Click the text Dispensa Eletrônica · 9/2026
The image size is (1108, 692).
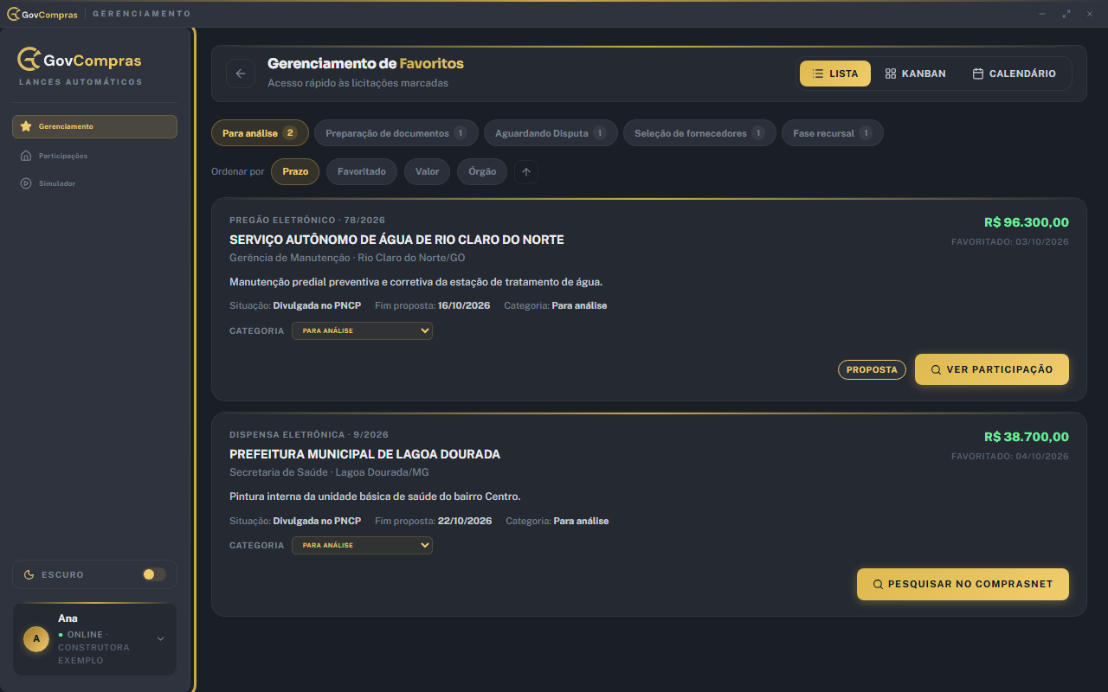pos(309,434)
